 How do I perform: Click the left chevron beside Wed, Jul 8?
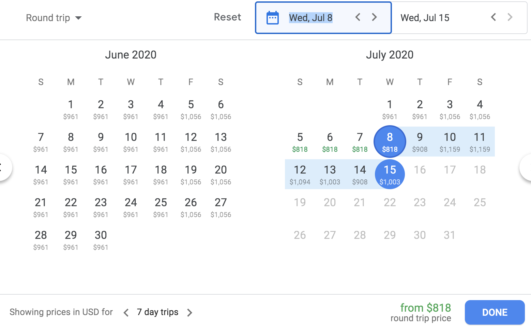pyautogui.click(x=358, y=17)
